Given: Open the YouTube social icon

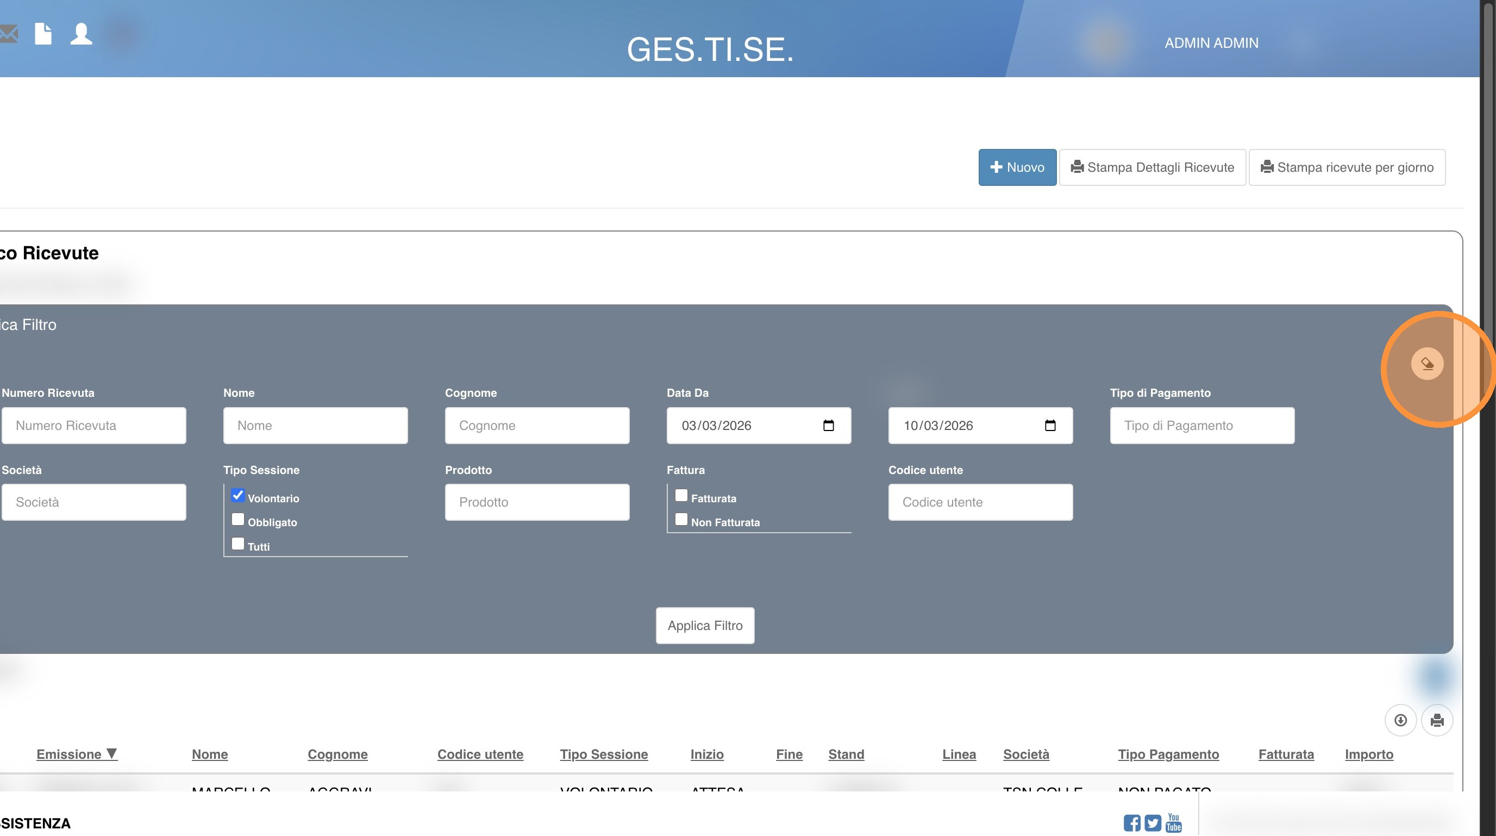Looking at the screenshot, I should pyautogui.click(x=1174, y=822).
